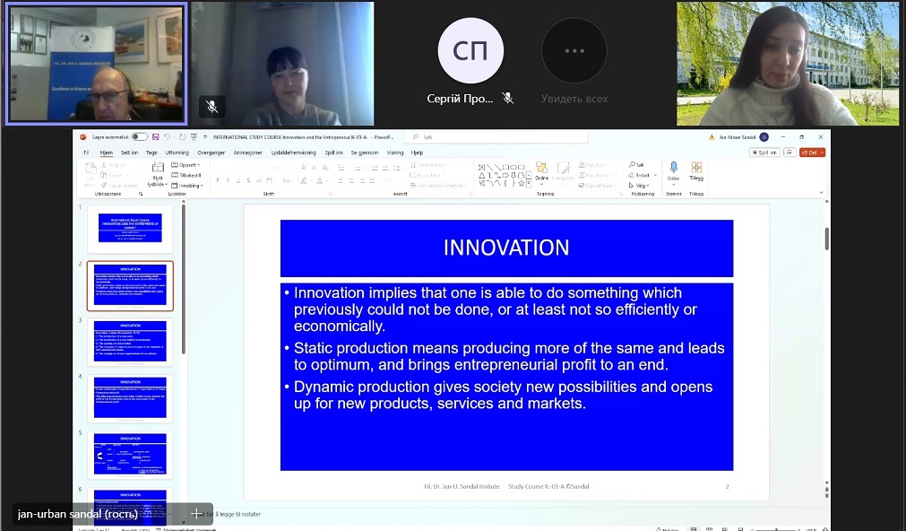
Task: Select slide 4 thumbnail in slide panel
Action: pyautogui.click(x=130, y=398)
